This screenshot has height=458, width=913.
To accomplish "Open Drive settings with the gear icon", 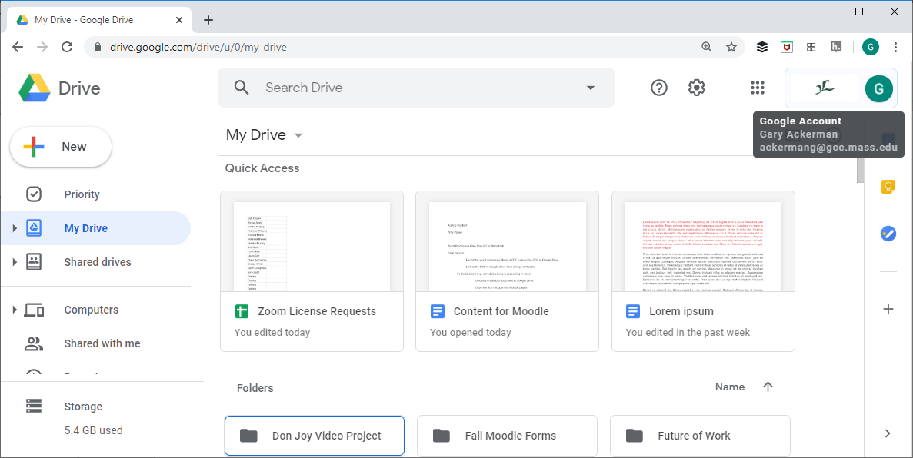I will 696,87.
